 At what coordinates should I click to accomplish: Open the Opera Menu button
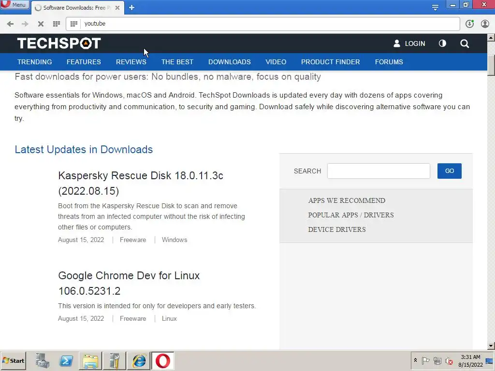click(x=15, y=5)
